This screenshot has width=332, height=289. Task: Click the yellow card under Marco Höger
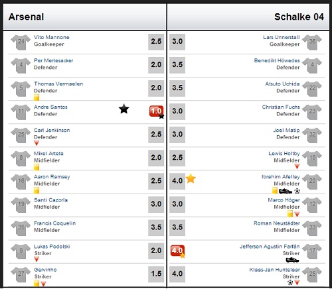(290, 213)
